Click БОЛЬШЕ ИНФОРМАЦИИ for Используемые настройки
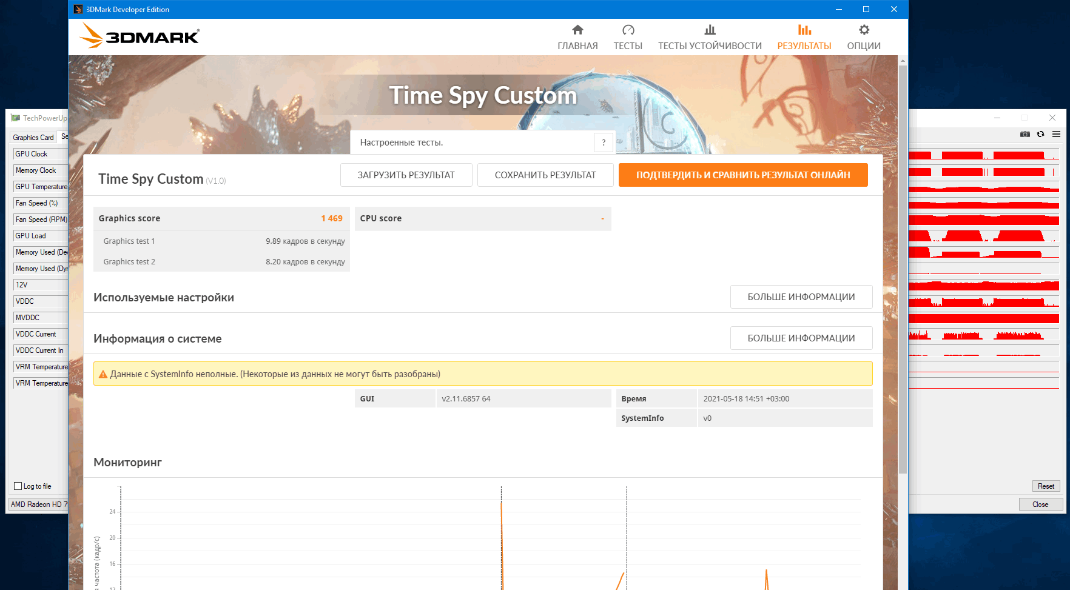Screen dimensions: 1070x590 (x=801, y=297)
